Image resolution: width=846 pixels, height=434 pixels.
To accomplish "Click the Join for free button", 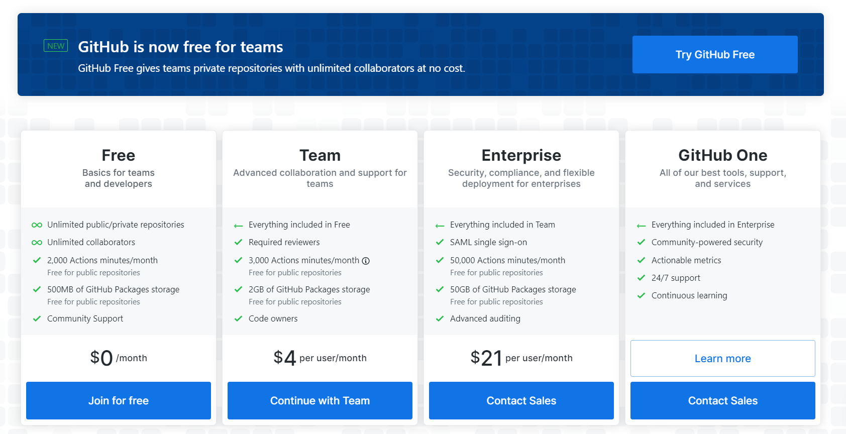I will tap(119, 400).
